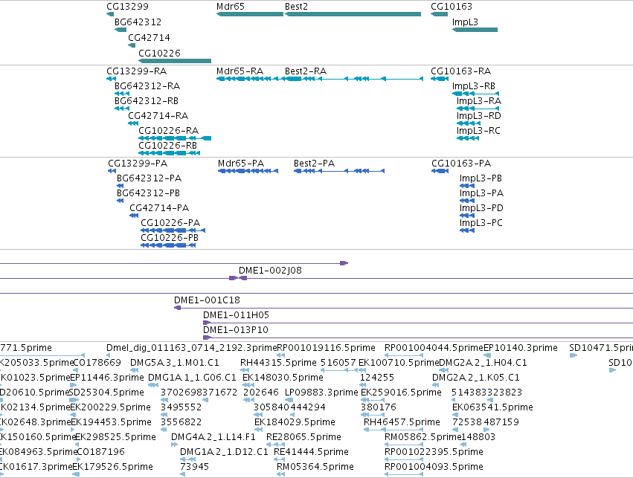
Task: Click EST EK184029.5prime label
Action: point(295,423)
